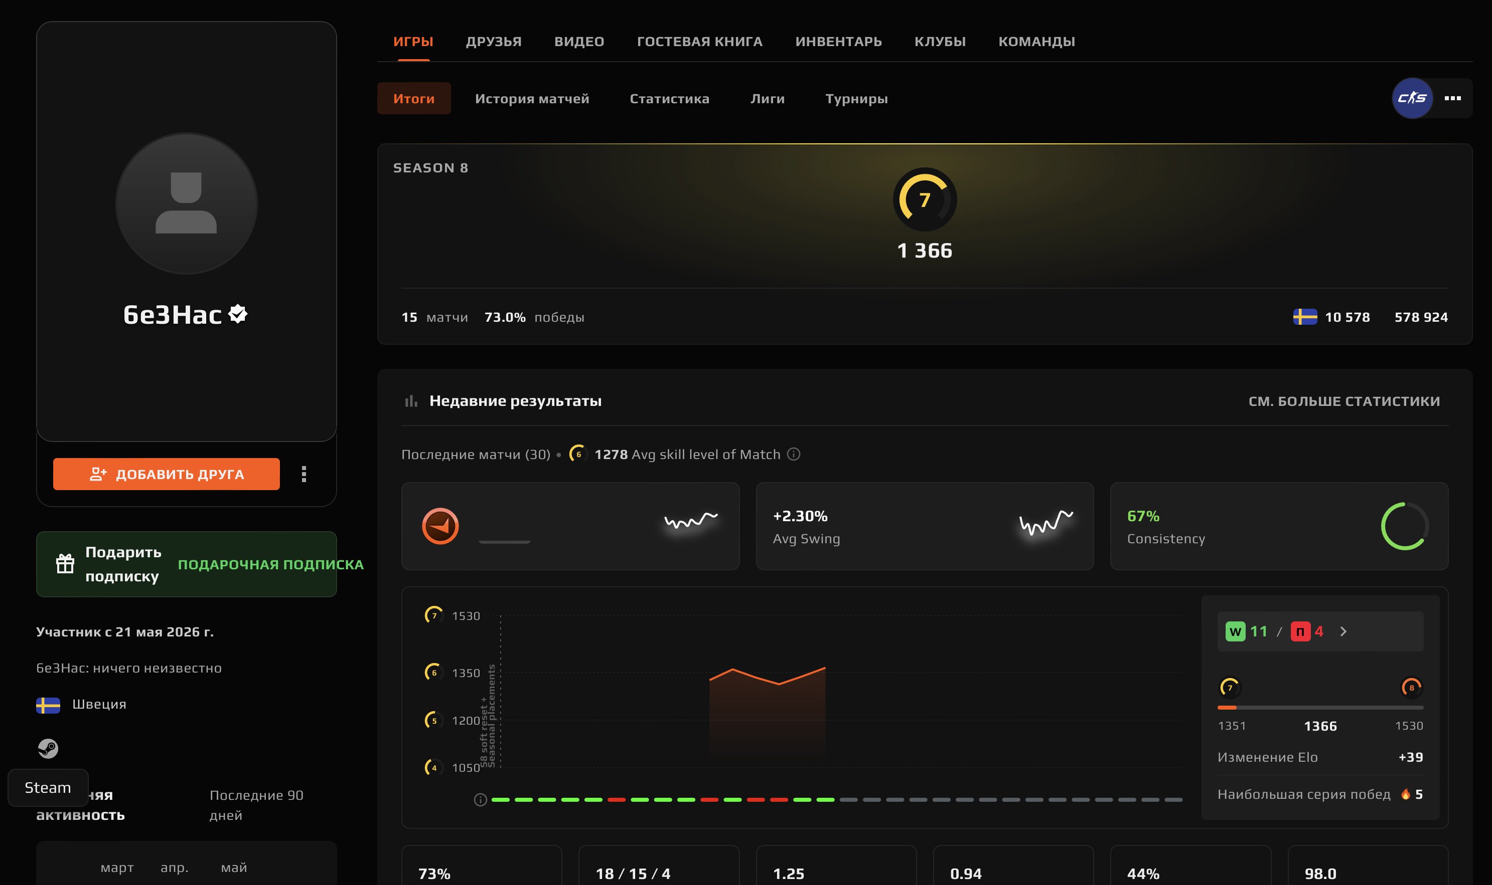Click the profile avatar placeholder
The width and height of the screenshot is (1492, 885).
pyautogui.click(x=186, y=203)
